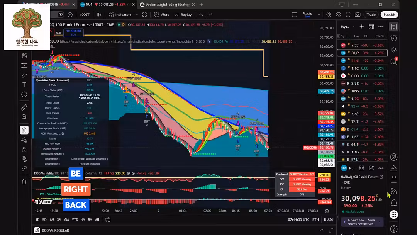Open the watchlist panel icon
This screenshot has width=417, height=235.
394,26
